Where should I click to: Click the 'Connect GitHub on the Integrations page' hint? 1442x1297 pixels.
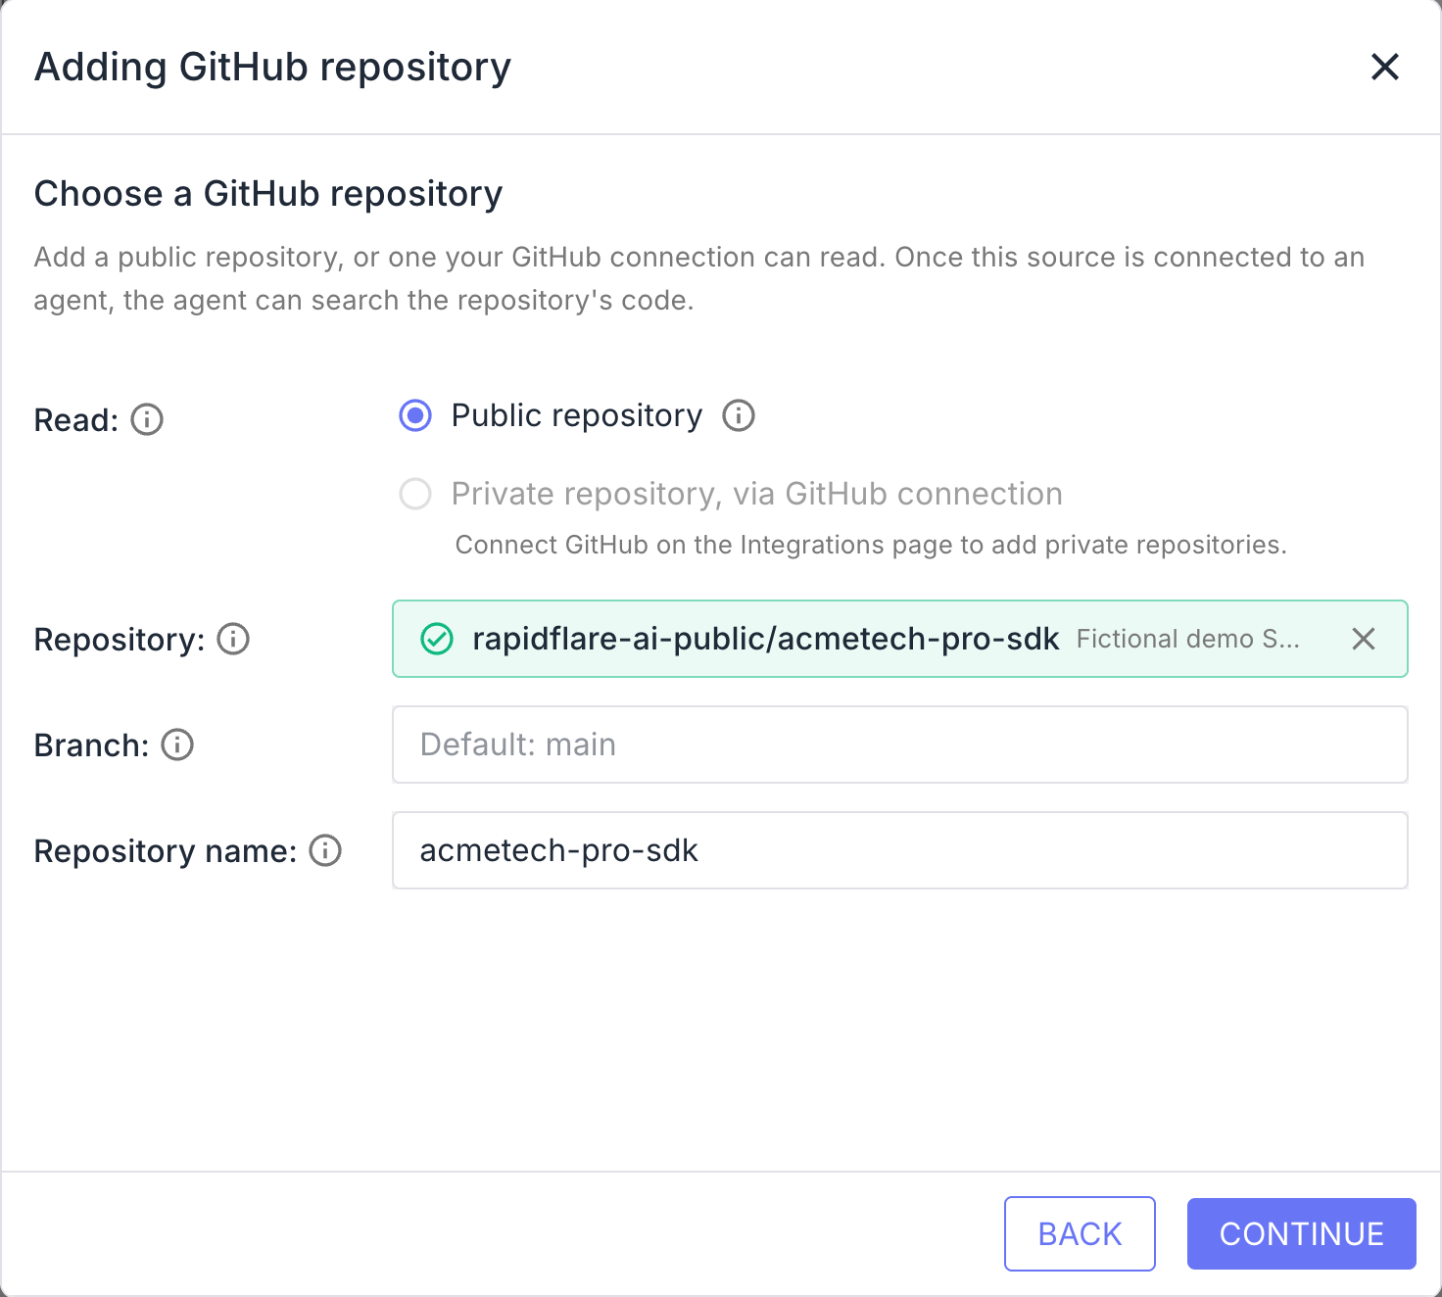(871, 545)
